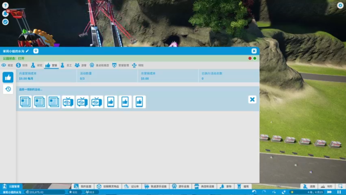Switch to the overview eye tab
Viewport: 346px width, 195px height.
pyautogui.click(x=7, y=65)
